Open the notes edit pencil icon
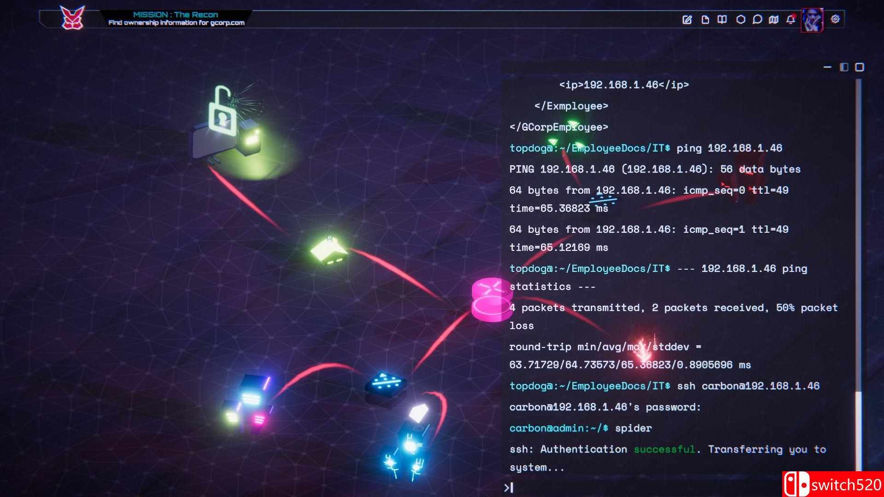Viewport: 884px width, 497px height. click(687, 19)
